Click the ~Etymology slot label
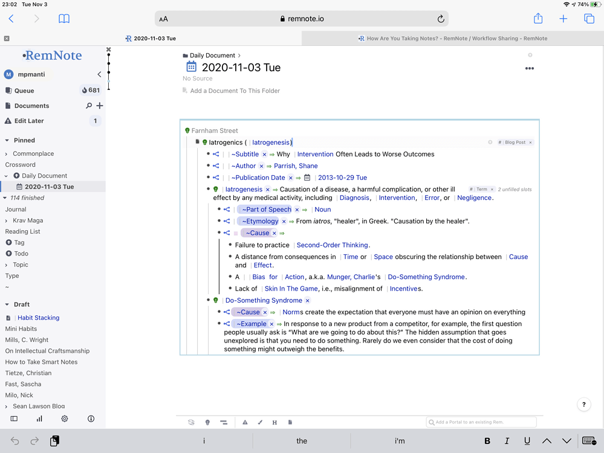Image resolution: width=604 pixels, height=453 pixels. [260, 221]
